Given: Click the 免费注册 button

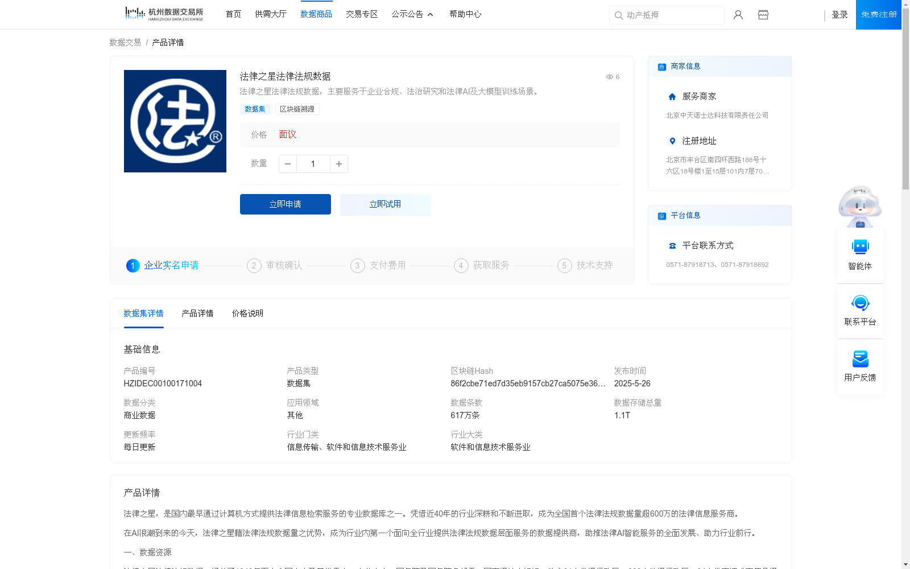Looking at the screenshot, I should pyautogui.click(x=879, y=15).
